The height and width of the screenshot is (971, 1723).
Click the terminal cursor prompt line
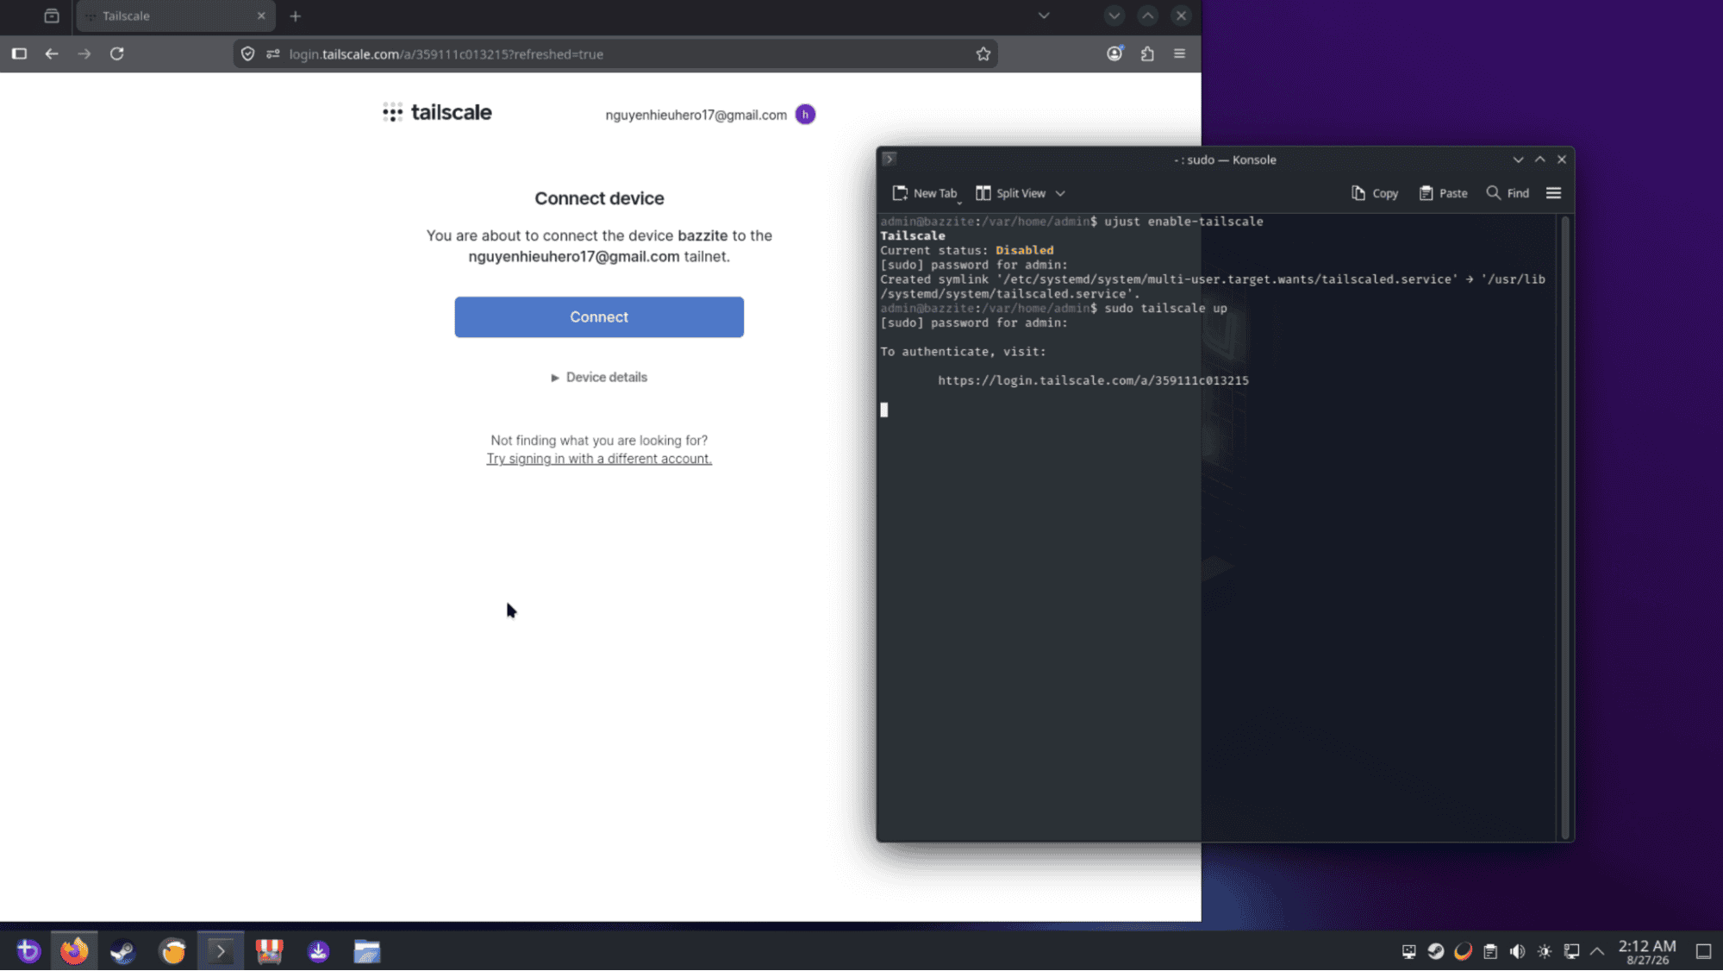pos(883,410)
